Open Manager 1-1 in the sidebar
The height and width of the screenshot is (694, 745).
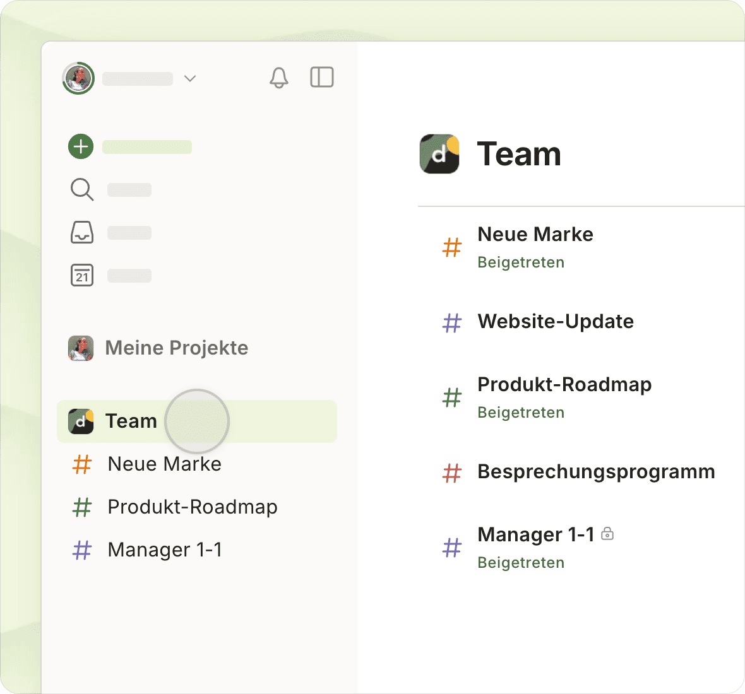(165, 550)
